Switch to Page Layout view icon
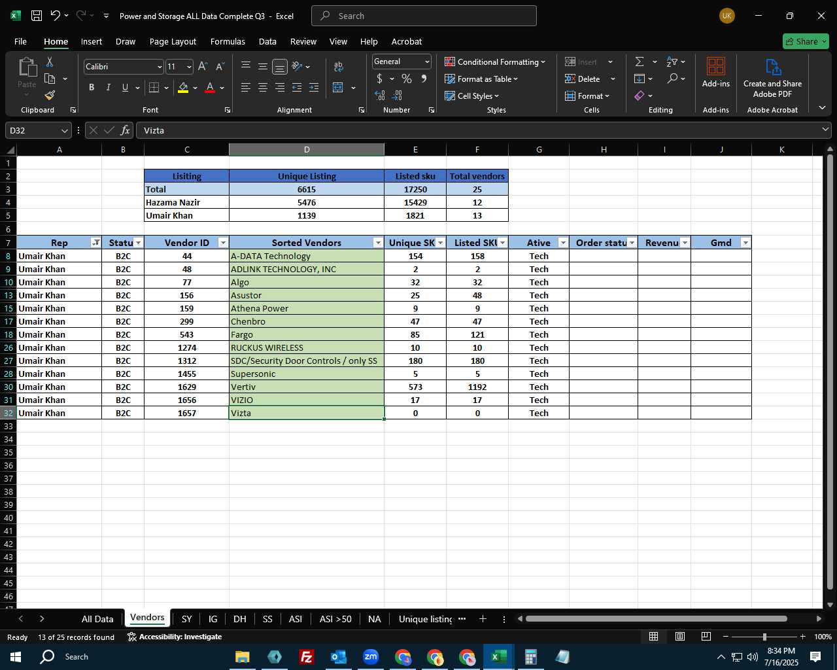 (x=680, y=637)
